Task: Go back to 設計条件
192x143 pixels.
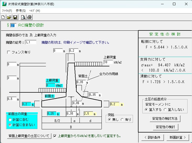Action: point(152,137)
